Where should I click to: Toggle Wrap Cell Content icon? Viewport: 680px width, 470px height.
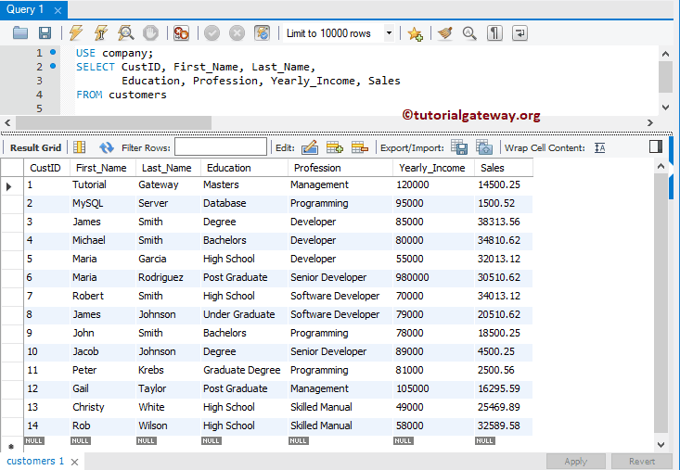pos(599,147)
